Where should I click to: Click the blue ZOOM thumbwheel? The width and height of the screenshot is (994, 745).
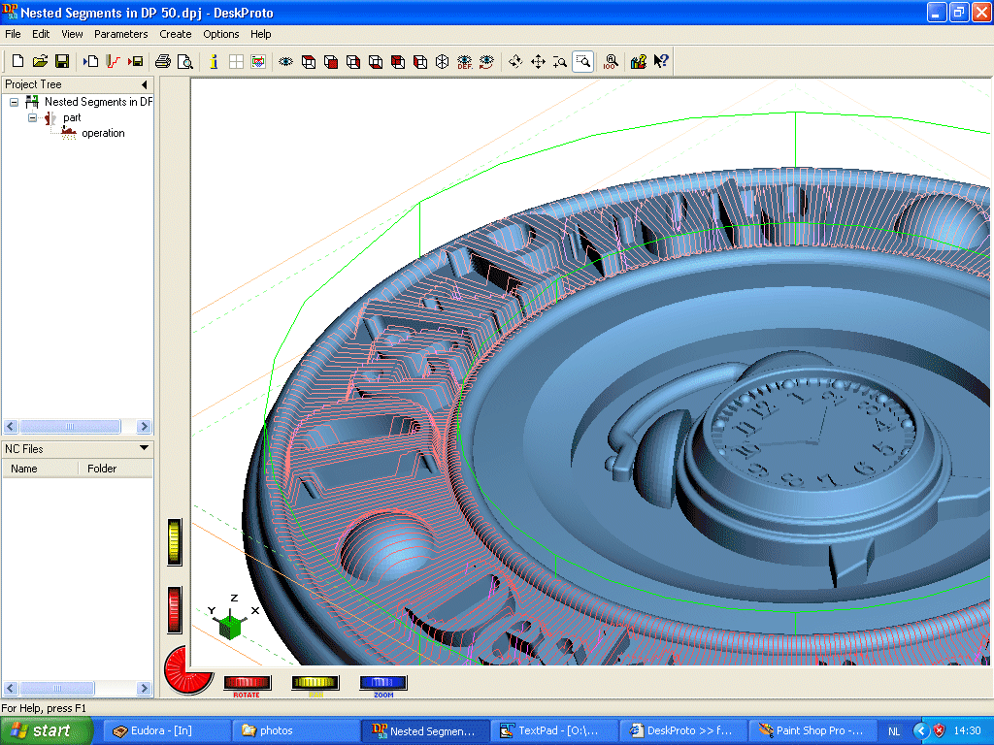(382, 683)
